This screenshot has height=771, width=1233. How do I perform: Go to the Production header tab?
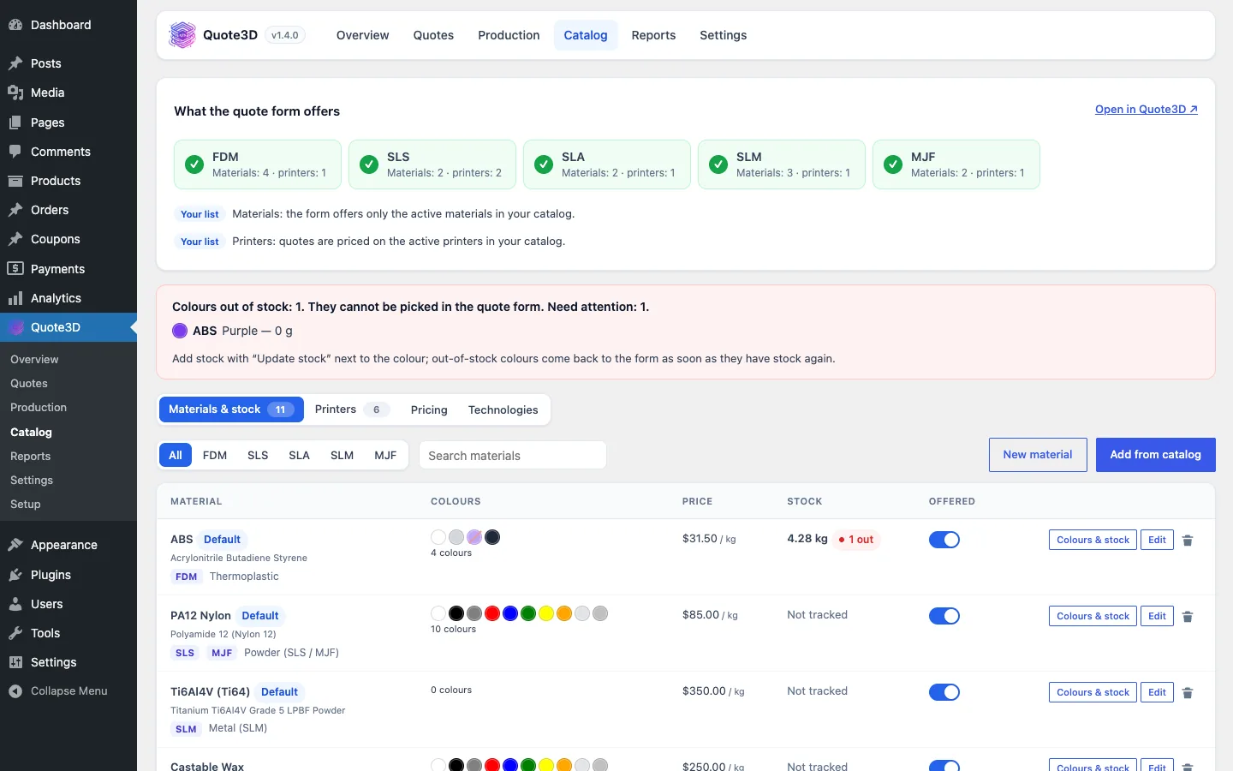click(x=509, y=35)
